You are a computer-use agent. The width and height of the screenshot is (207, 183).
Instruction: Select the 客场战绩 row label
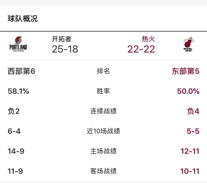click(x=103, y=171)
